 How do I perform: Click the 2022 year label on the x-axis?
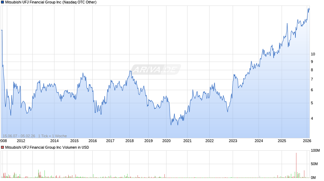209,141
